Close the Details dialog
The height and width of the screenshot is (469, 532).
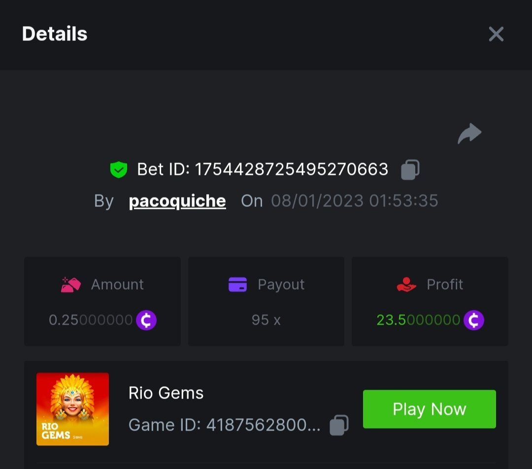(x=496, y=34)
